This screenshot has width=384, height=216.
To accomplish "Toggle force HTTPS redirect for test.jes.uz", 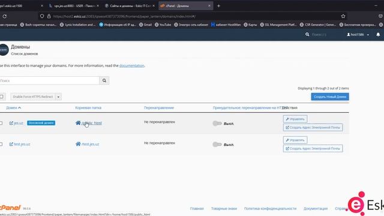I will point(217,144).
